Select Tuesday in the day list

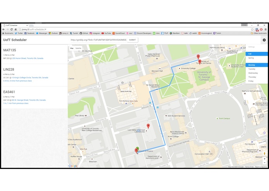[x=257, y=69]
